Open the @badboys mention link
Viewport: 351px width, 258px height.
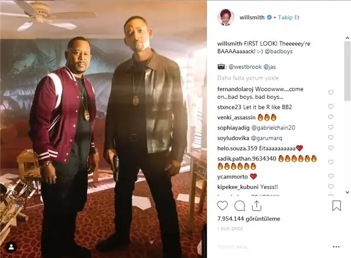click(x=278, y=51)
